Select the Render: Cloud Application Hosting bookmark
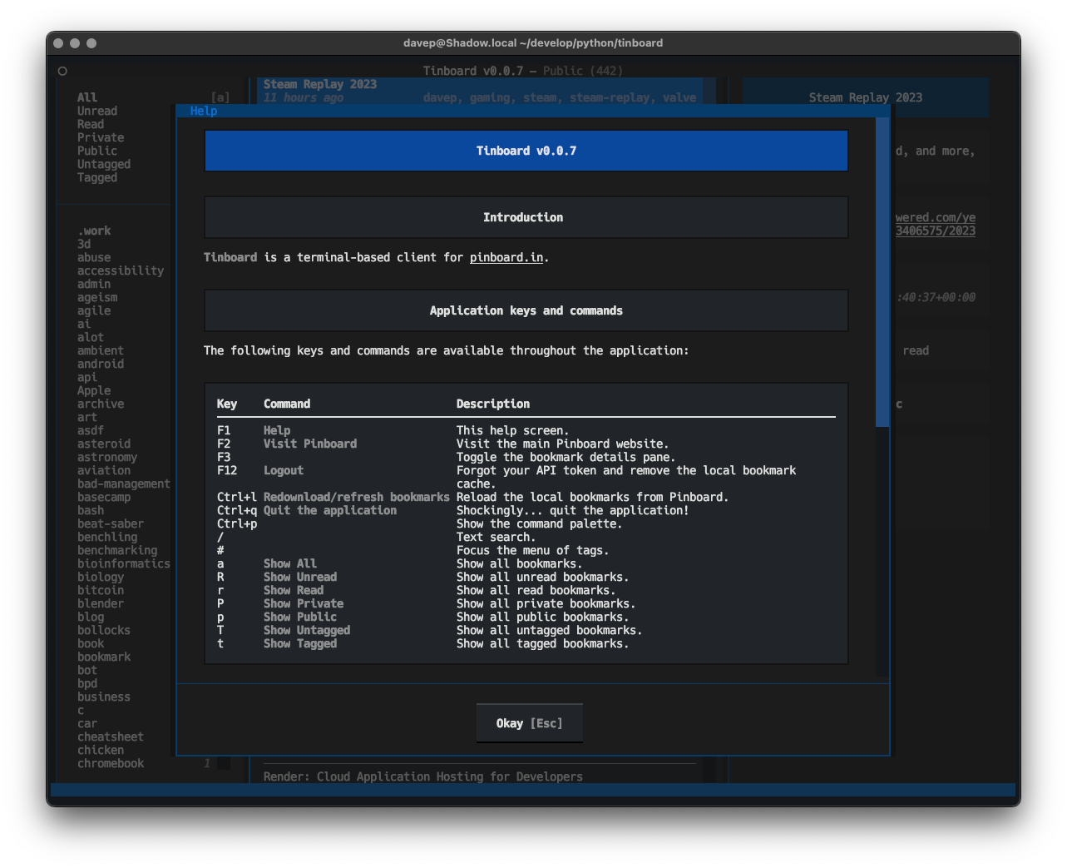The image size is (1067, 868). coord(423,776)
